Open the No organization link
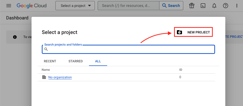The height and width of the screenshot is (106, 243). pos(60,77)
